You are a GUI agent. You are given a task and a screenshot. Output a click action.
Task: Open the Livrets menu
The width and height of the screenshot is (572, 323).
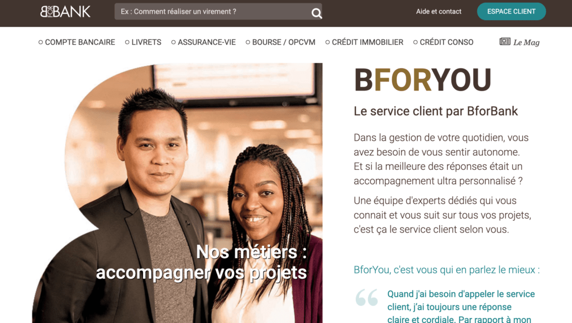tap(146, 42)
